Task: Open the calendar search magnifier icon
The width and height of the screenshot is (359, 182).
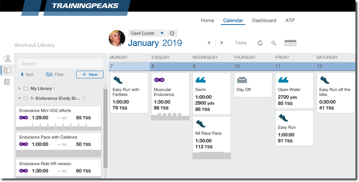Action: (x=274, y=43)
